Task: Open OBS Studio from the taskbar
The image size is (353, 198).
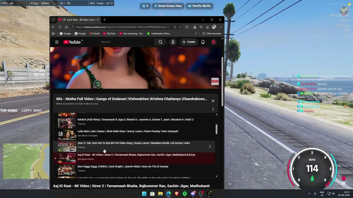Action: [201, 194]
